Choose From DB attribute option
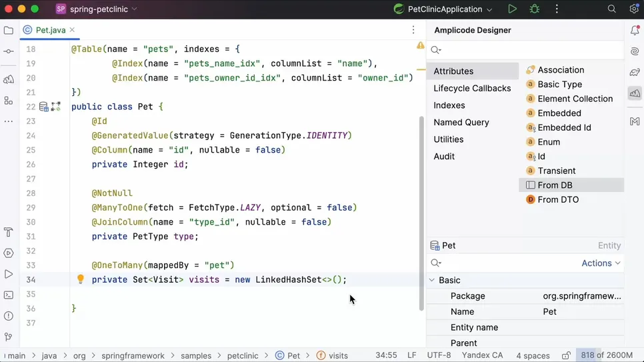This screenshot has height=362, width=644. pyautogui.click(x=572, y=185)
